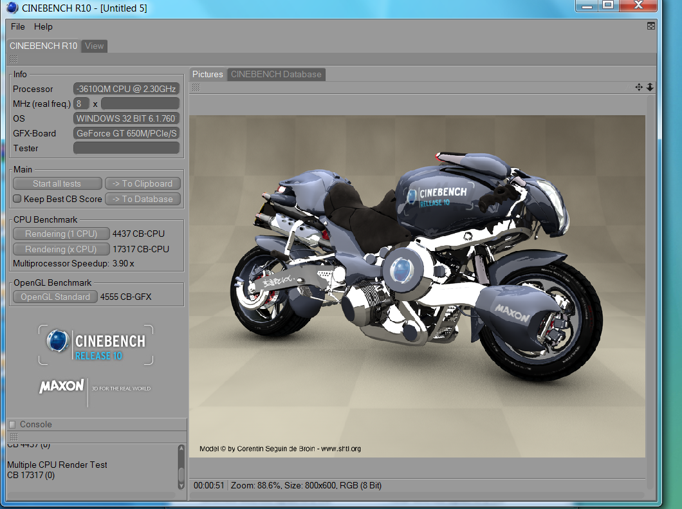Open the File menu

18,26
